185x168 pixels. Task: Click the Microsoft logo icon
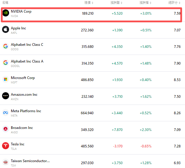point(6,79)
